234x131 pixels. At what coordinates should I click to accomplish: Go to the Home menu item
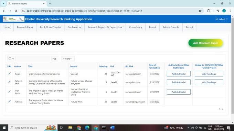click(7, 27)
